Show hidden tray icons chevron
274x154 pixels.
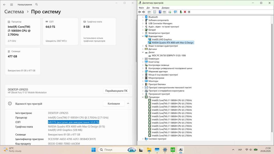pos(233,150)
